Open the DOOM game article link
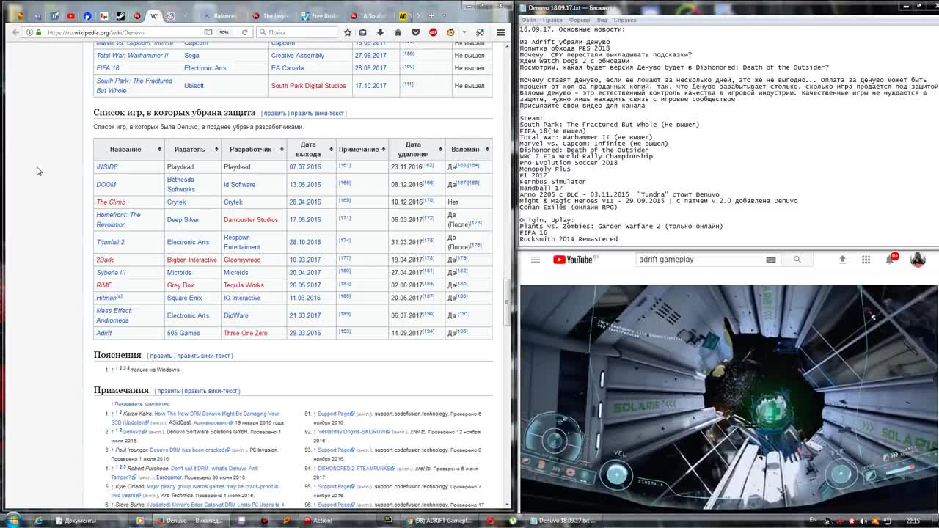Viewport: 939px width, 528px height. [106, 185]
